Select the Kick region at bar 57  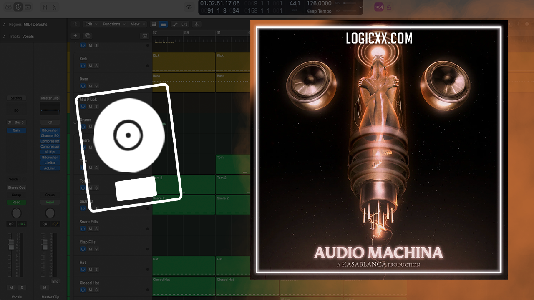184,62
